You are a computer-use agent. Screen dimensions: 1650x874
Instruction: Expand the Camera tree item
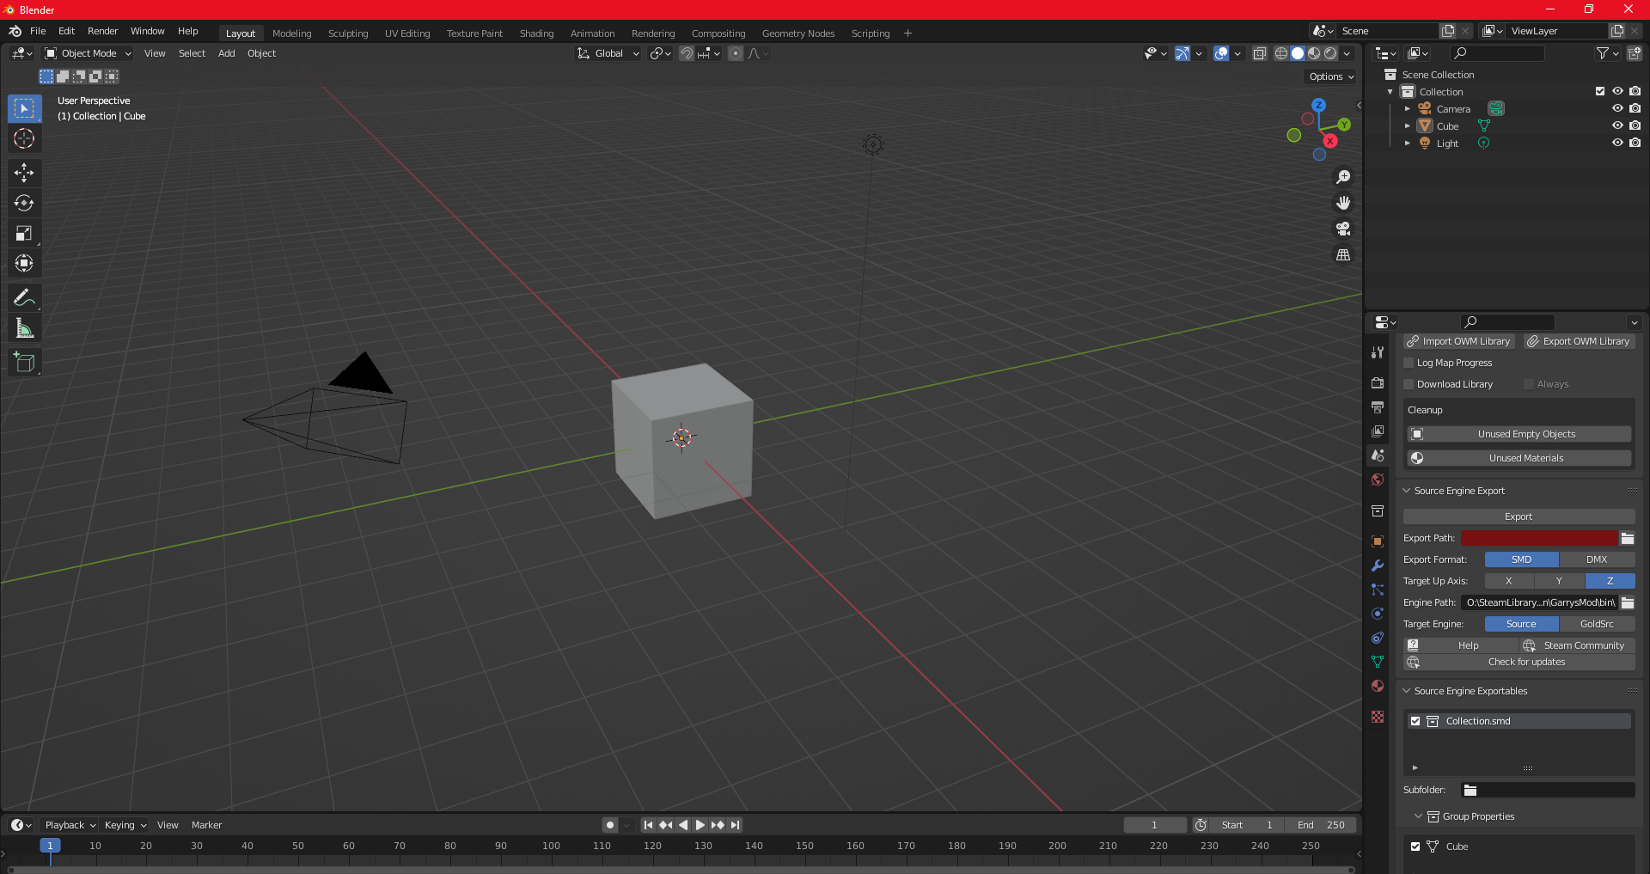[1407, 109]
